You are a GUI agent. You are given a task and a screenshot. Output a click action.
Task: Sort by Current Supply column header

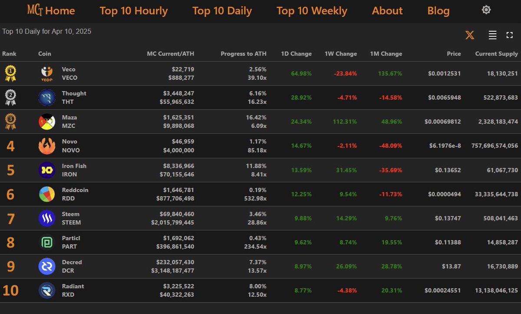pos(497,54)
